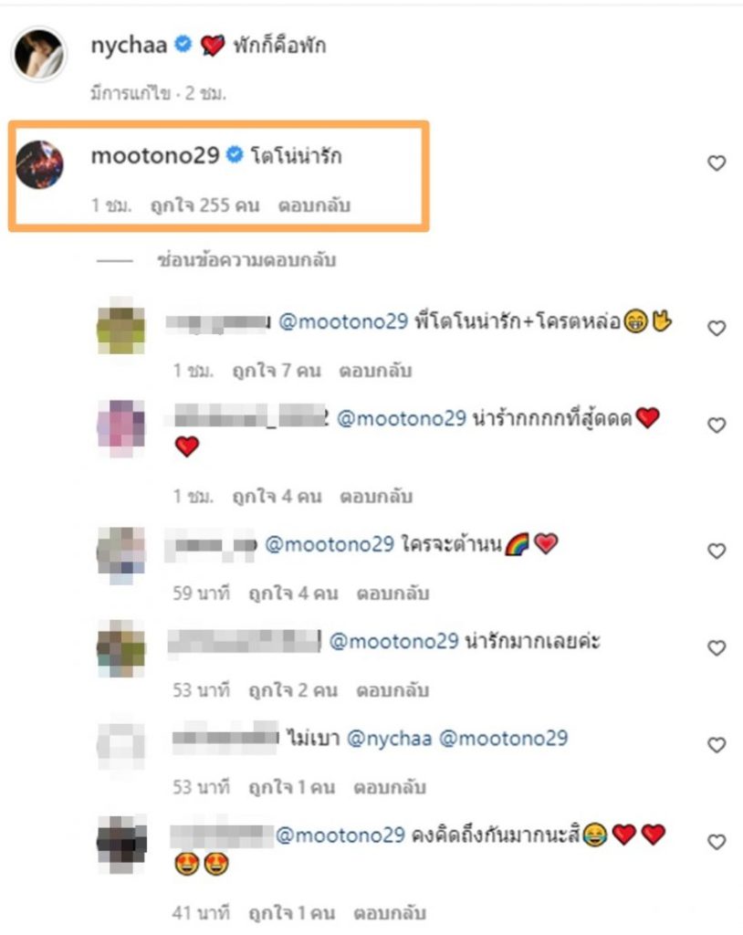743x935 pixels.
Task: Reply to mootono29's 'โตโน่น่ารัก' comment
Action: pos(315,205)
